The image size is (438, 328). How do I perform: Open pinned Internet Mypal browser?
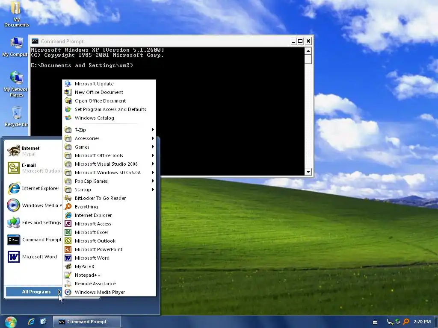point(33,151)
